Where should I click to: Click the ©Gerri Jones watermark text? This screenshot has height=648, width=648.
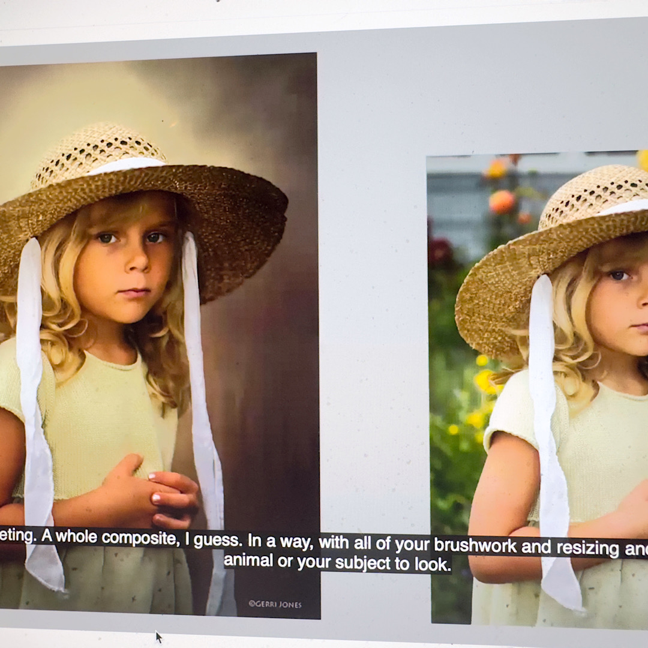(x=275, y=604)
